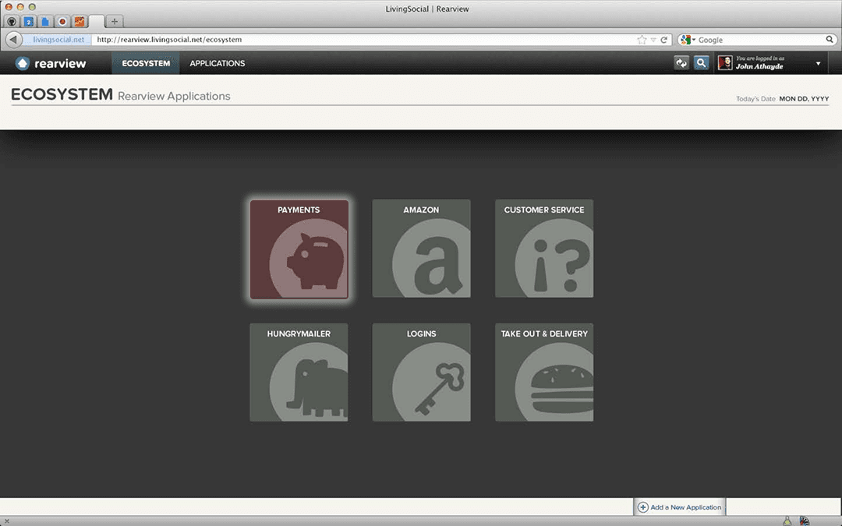Open the Logins key tile
This screenshot has height=526, width=842.
point(422,372)
